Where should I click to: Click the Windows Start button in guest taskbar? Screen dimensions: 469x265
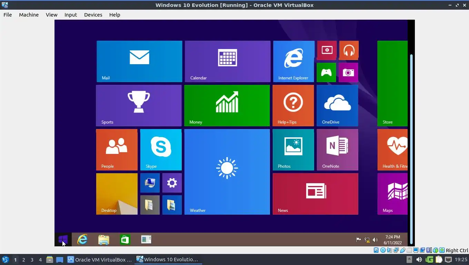coord(63,239)
